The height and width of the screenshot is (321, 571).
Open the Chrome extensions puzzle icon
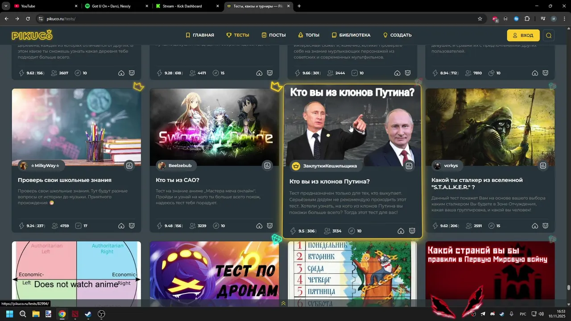tap(527, 19)
